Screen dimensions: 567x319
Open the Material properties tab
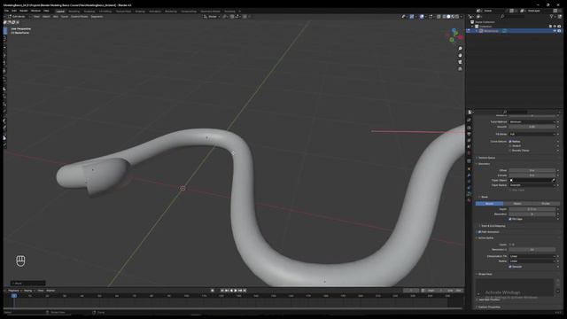470,200
